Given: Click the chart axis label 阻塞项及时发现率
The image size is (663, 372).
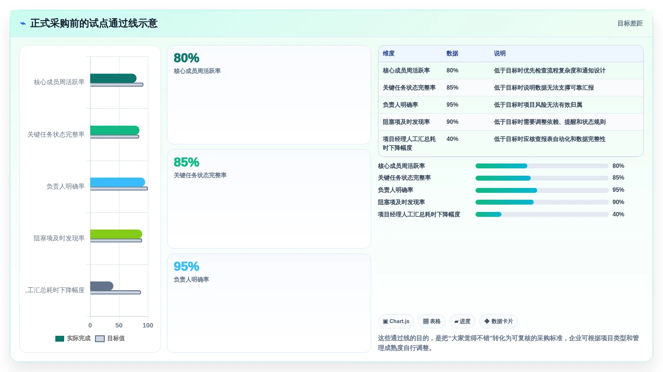Looking at the screenshot, I should coord(59,238).
